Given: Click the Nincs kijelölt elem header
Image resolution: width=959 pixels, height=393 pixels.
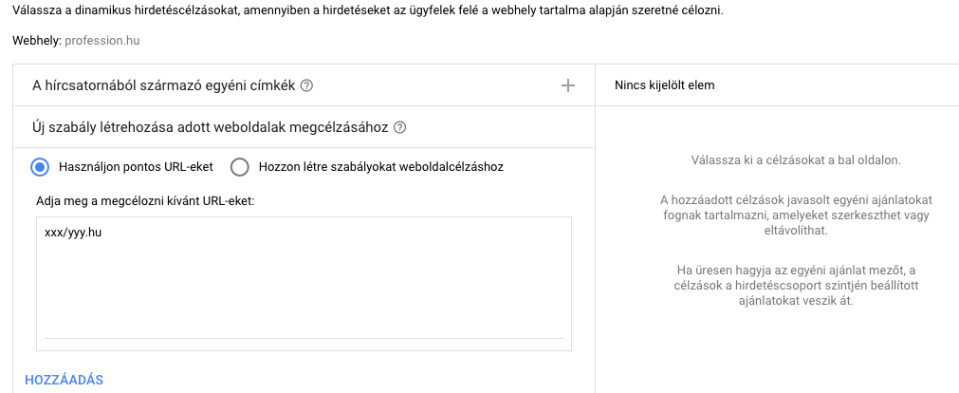Looking at the screenshot, I should [664, 85].
